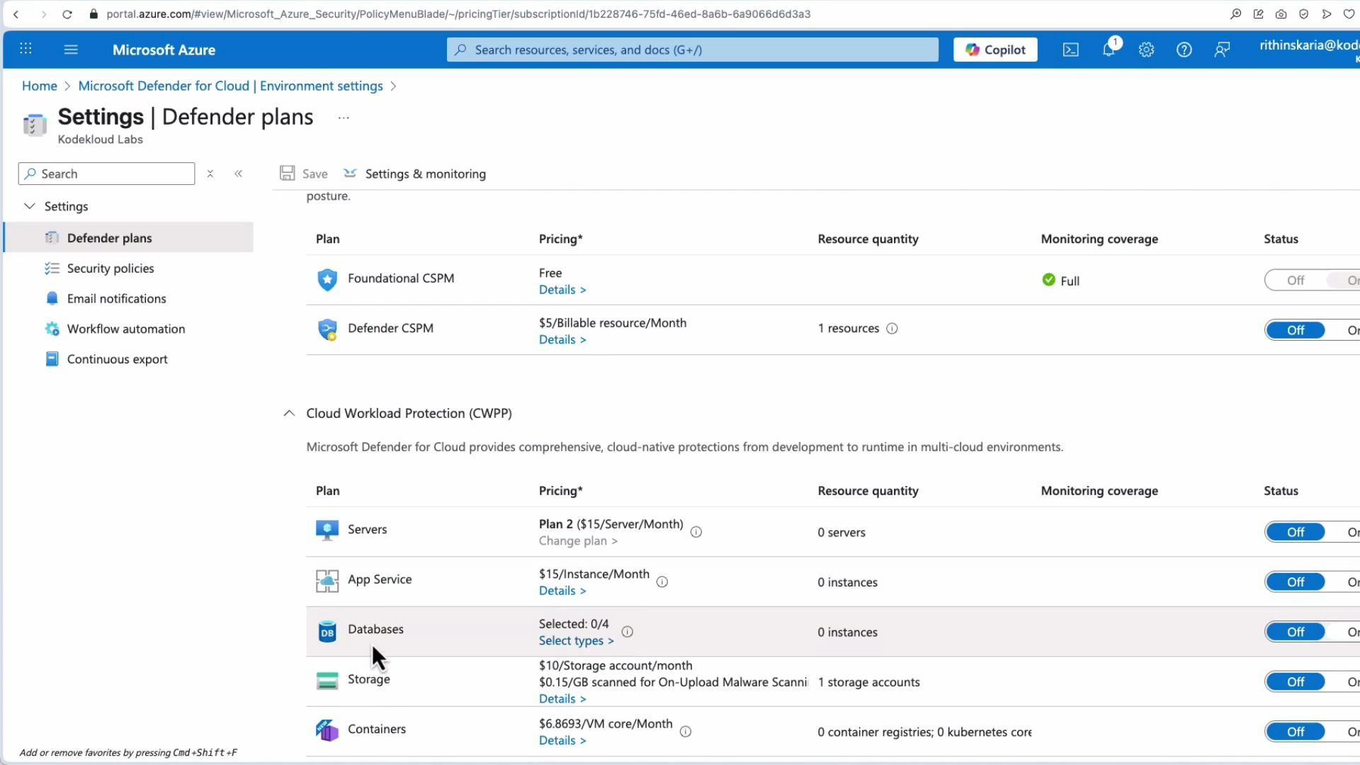
Task: Click the info icon next to Defender CSPM resources
Action: 892,328
